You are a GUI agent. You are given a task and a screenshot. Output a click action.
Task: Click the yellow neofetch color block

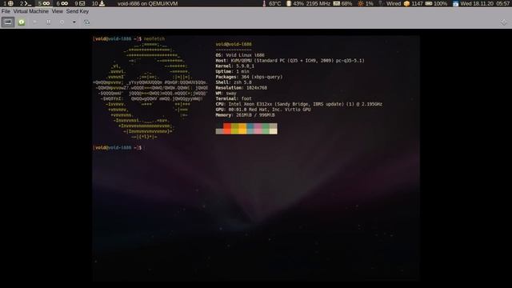coord(242,128)
